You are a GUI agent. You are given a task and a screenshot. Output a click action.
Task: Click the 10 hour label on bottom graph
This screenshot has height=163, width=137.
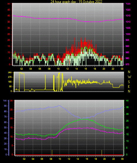tap(60, 159)
